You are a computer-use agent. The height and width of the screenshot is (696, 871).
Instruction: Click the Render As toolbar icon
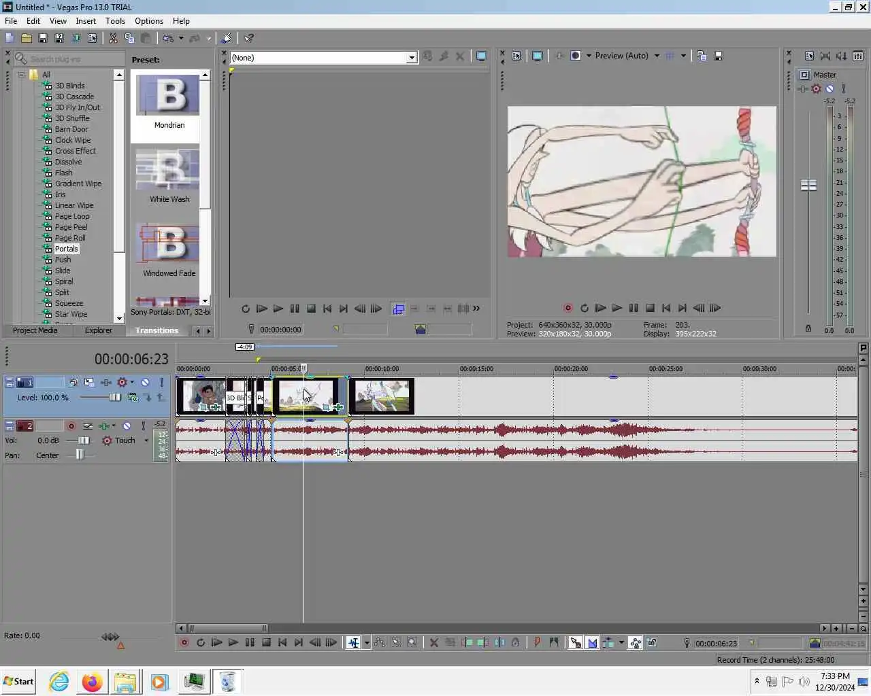[x=76, y=38]
